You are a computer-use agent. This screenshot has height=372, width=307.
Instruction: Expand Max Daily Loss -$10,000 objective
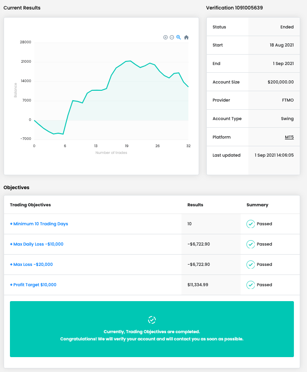tap(37, 244)
